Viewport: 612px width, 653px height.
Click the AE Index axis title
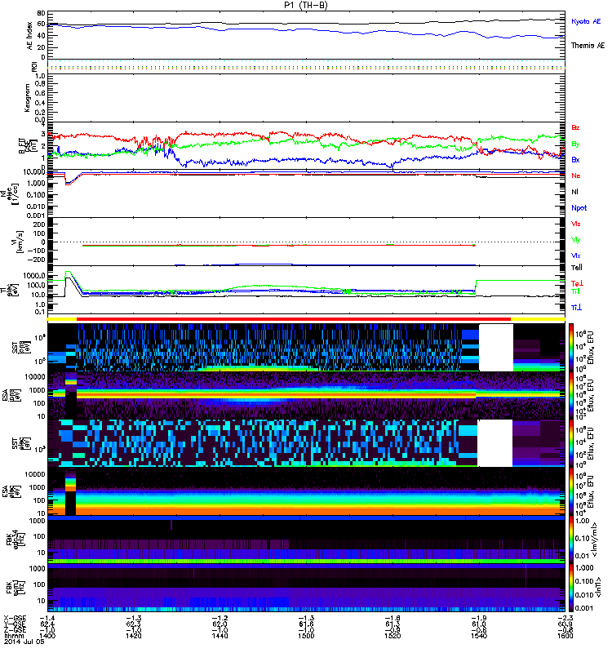(x=29, y=36)
